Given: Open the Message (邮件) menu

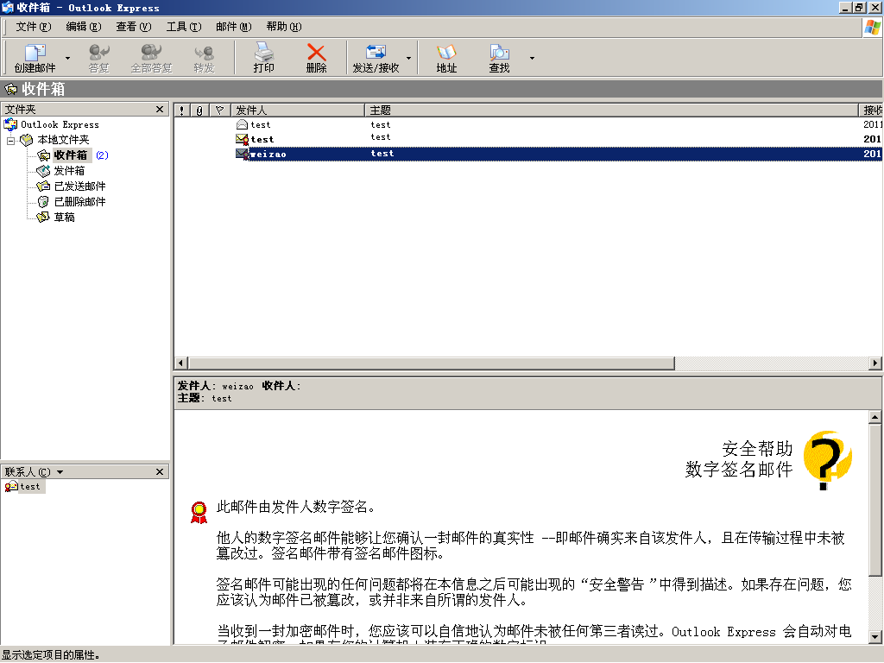Looking at the screenshot, I should click(x=233, y=27).
